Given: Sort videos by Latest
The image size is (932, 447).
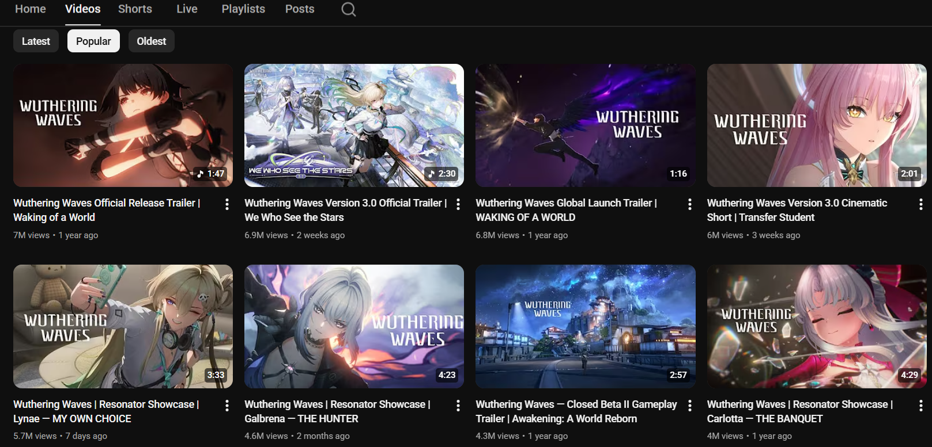Looking at the screenshot, I should [36, 41].
